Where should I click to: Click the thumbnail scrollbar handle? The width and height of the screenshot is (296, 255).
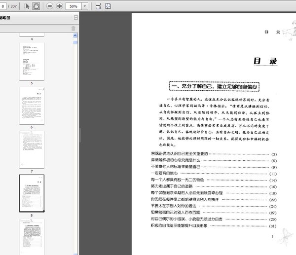click(x=75, y=42)
